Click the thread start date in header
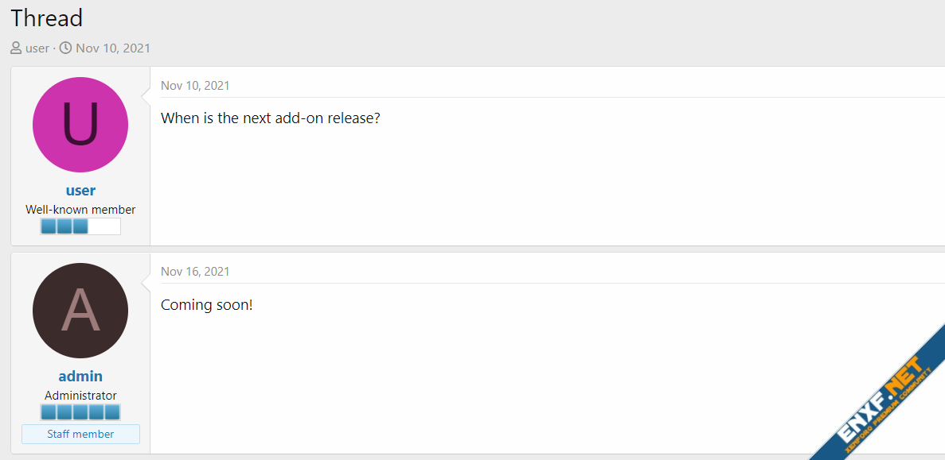This screenshot has height=460, width=945. pyautogui.click(x=113, y=48)
